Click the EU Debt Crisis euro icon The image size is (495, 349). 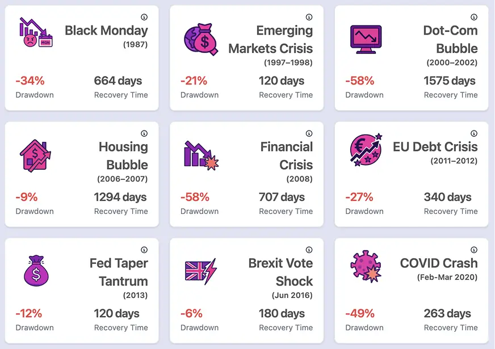click(366, 150)
